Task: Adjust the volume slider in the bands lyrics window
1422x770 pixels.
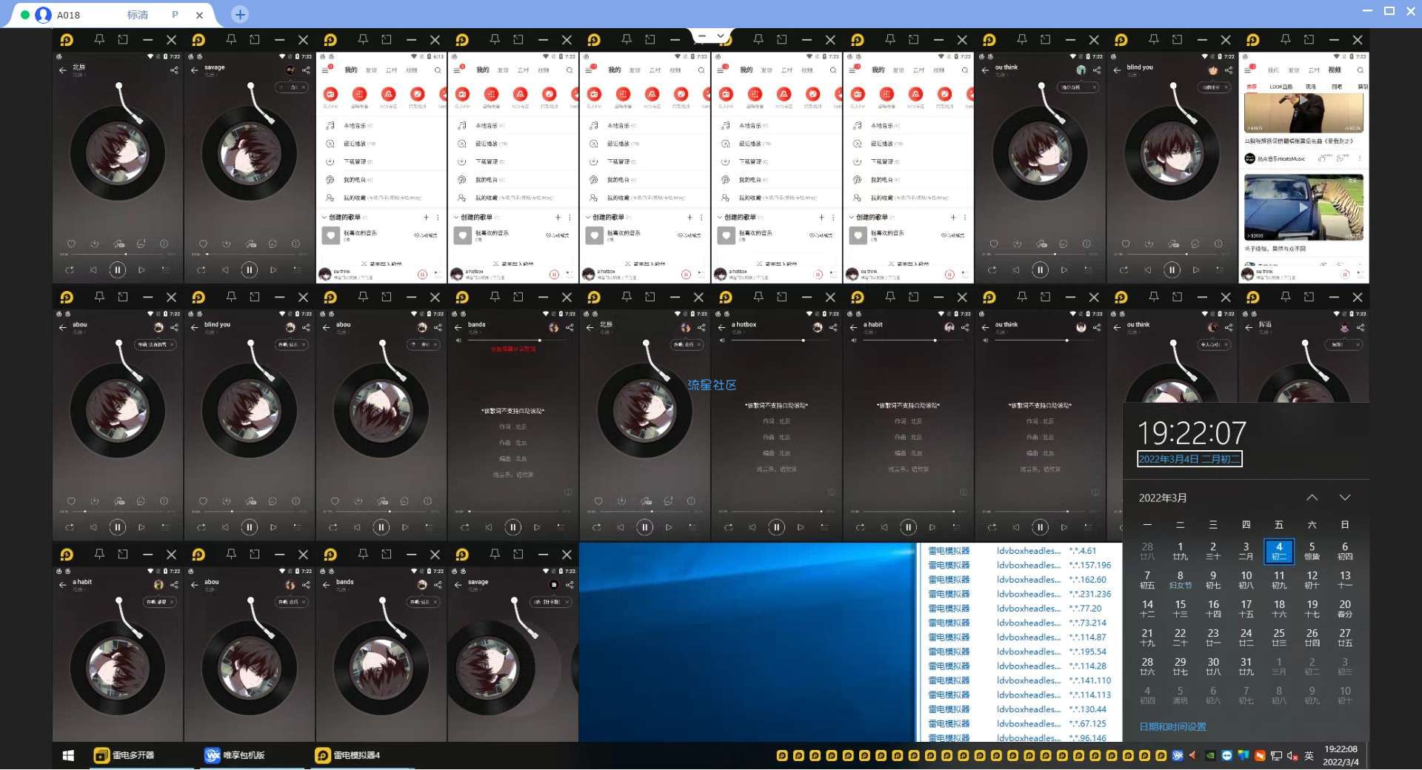Action: click(518, 340)
